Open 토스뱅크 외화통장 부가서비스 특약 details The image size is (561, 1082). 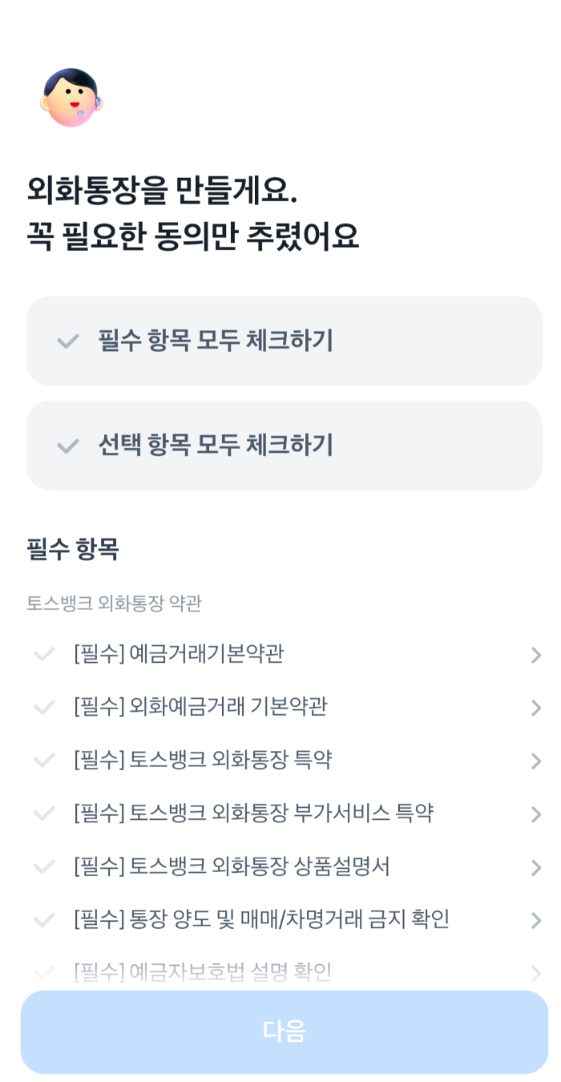(x=535, y=814)
